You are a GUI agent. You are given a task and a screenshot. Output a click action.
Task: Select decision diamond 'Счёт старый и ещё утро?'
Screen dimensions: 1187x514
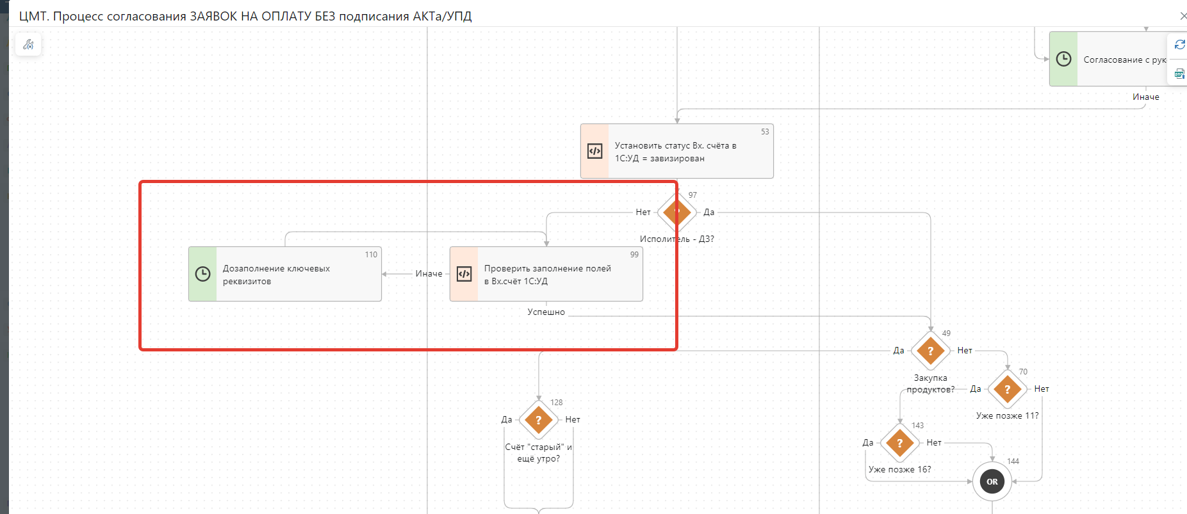click(538, 420)
